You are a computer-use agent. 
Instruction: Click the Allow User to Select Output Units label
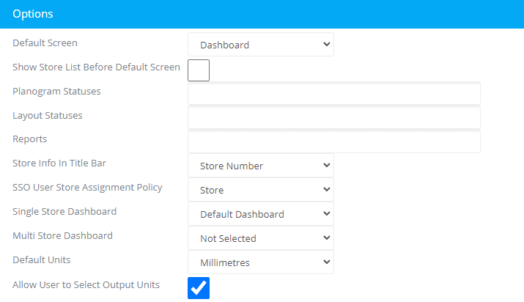pos(86,285)
